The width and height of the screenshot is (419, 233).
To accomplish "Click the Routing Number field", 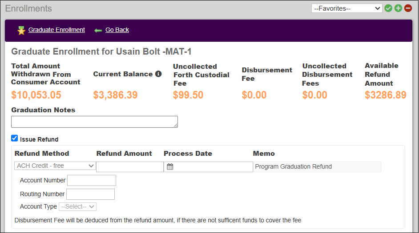I will pos(91,194).
